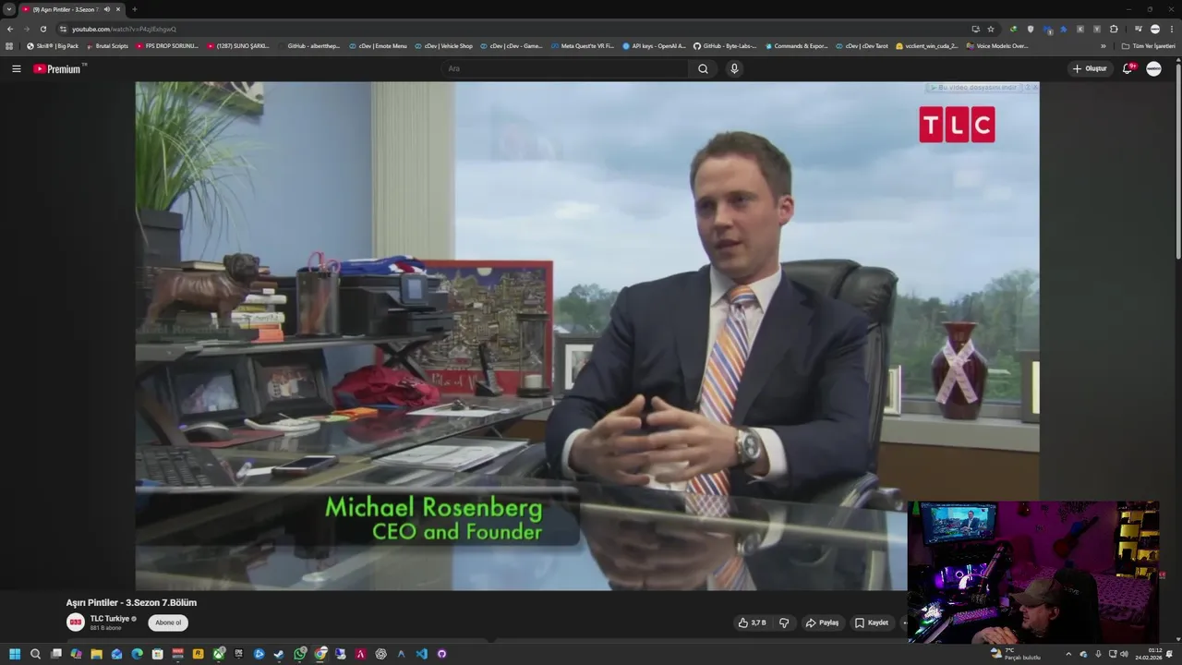Mute the tab via speaker icon
Viewport: 1182px width, 665px height.
(107, 9)
